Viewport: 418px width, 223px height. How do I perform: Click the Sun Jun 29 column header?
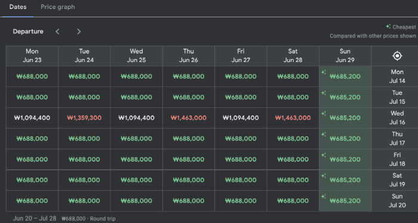click(345, 56)
